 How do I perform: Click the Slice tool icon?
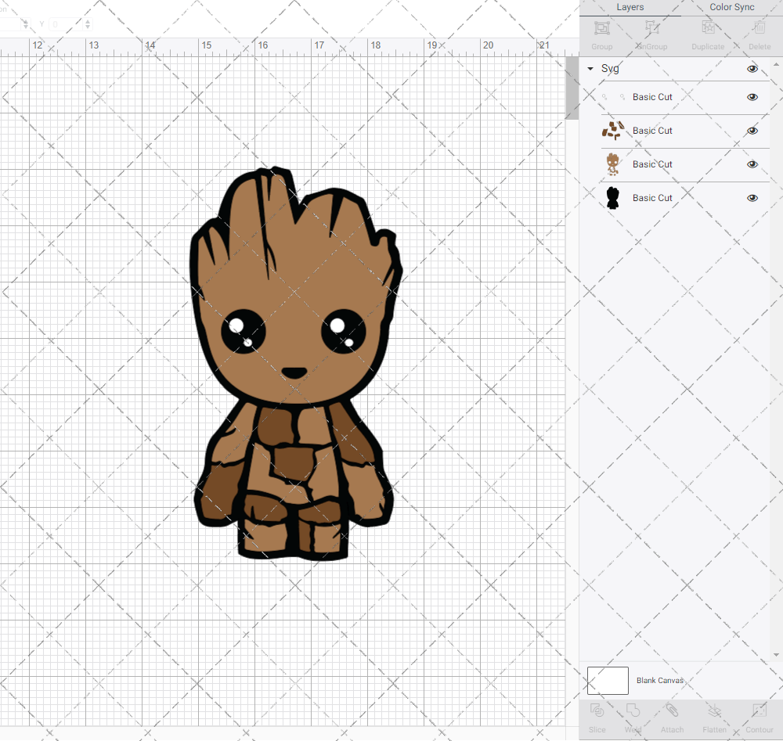[597, 710]
